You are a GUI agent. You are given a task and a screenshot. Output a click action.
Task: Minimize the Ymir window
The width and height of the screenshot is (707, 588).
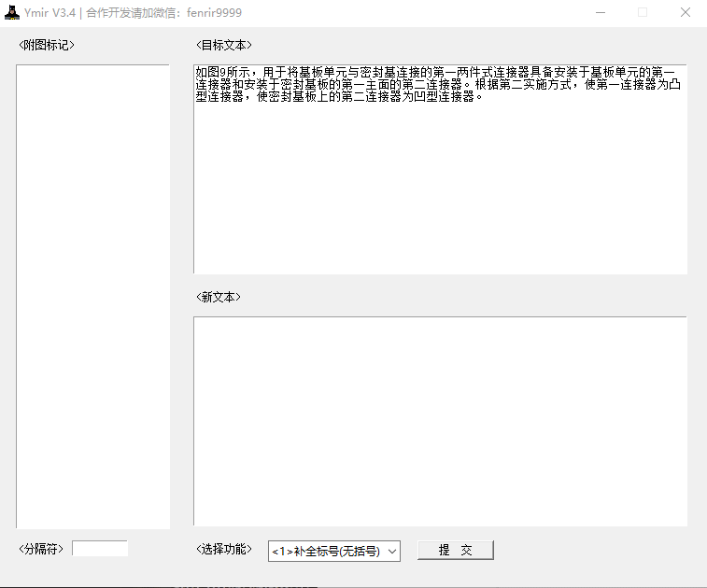tap(600, 13)
